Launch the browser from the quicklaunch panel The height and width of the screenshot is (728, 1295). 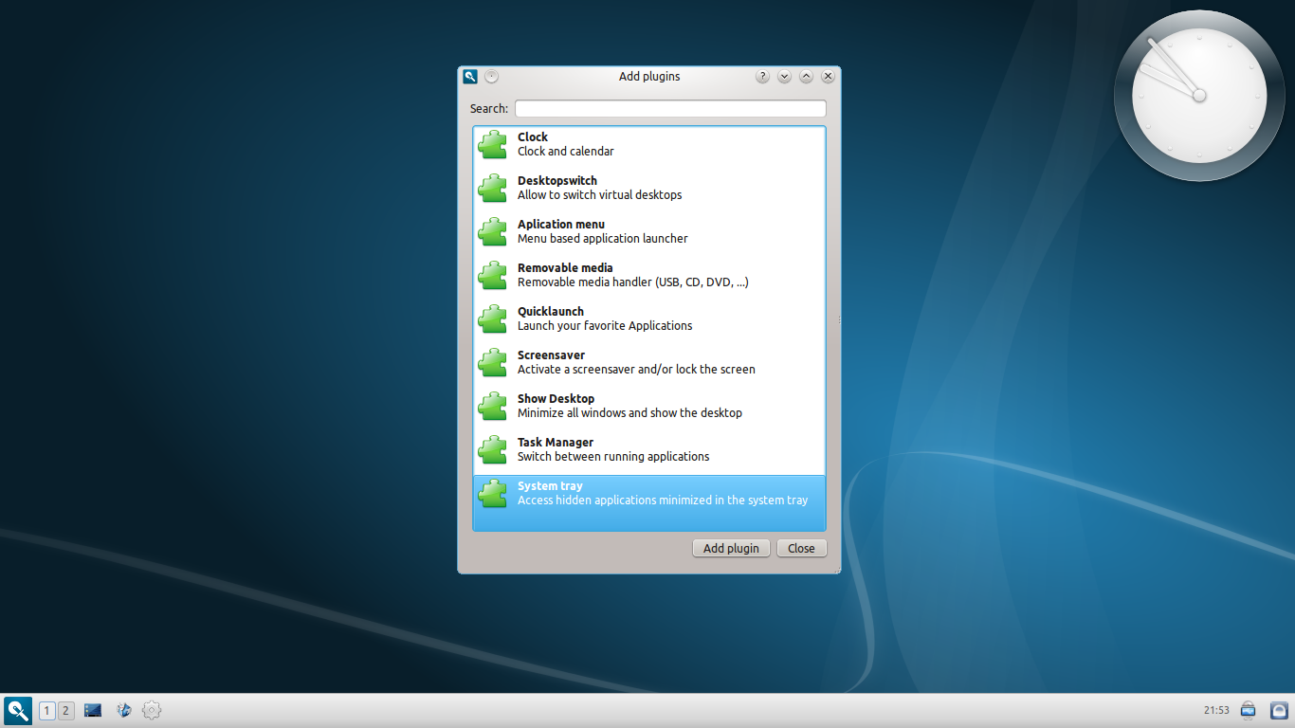123,710
